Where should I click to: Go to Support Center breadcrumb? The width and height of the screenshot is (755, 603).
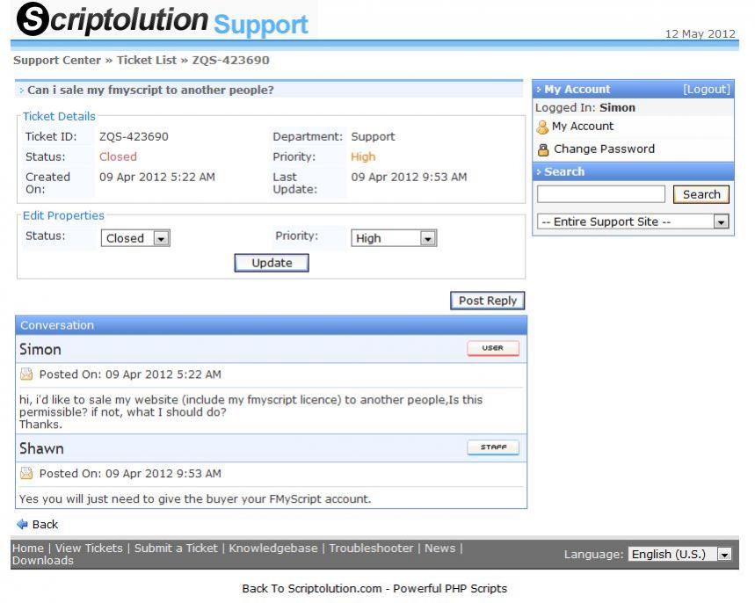click(x=57, y=60)
